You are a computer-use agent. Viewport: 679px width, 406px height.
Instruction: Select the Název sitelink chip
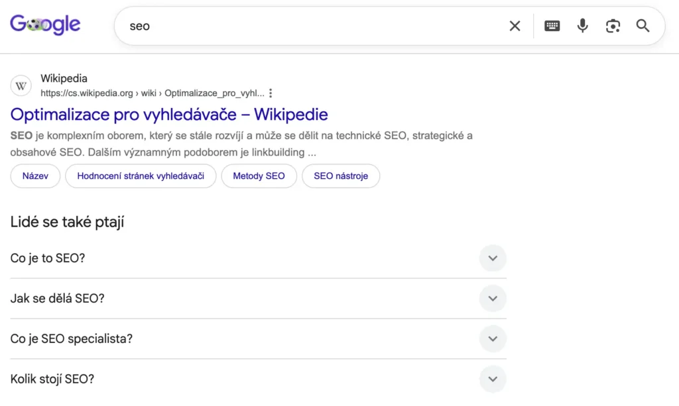(x=35, y=176)
